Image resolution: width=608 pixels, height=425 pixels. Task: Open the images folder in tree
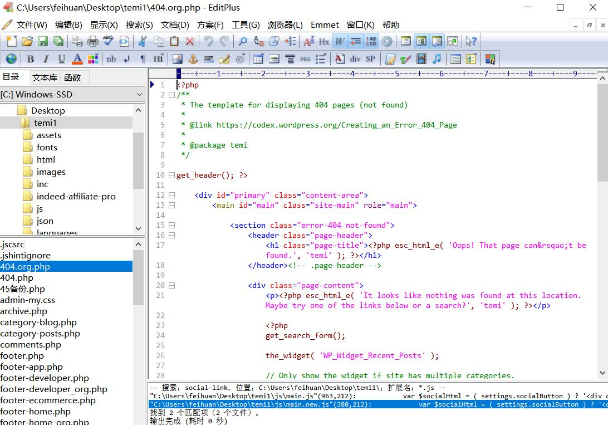pos(51,172)
